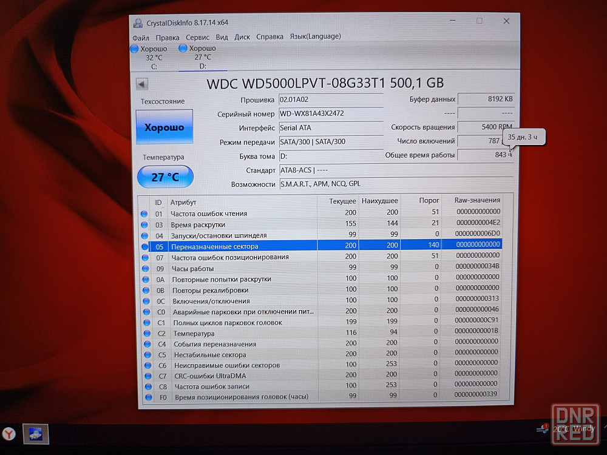This screenshot has width=607, height=455.
Task: Click status dot of Частота ошибок позиционирования row
Action: pos(146,257)
